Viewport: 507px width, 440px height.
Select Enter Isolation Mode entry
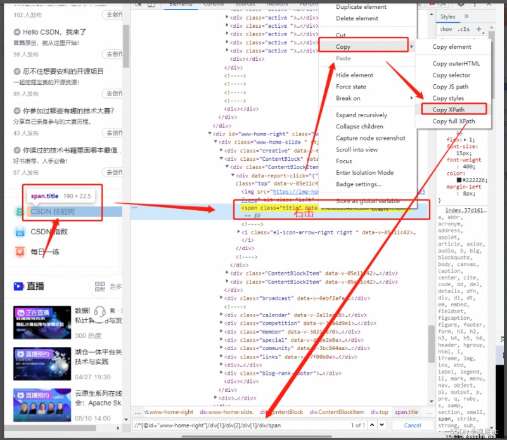coord(368,173)
